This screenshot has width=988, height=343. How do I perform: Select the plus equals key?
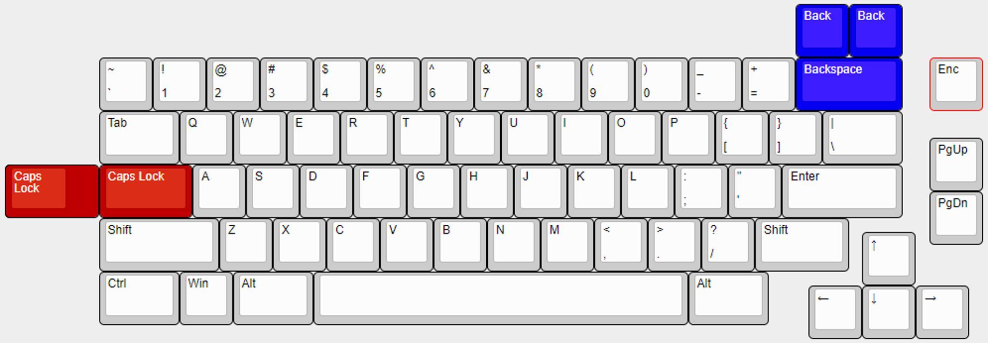[769, 84]
